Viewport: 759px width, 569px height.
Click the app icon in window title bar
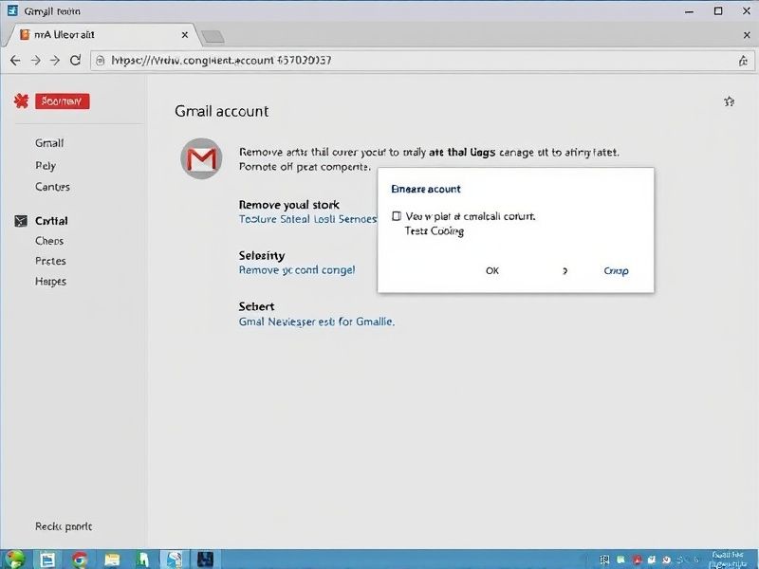(12, 10)
